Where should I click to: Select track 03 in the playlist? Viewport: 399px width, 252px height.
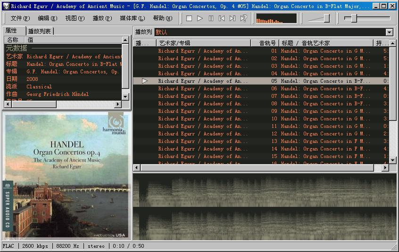tap(261, 66)
